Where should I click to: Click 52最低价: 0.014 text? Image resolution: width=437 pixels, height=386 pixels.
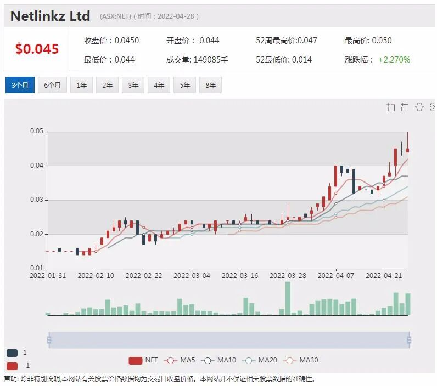[284, 60]
